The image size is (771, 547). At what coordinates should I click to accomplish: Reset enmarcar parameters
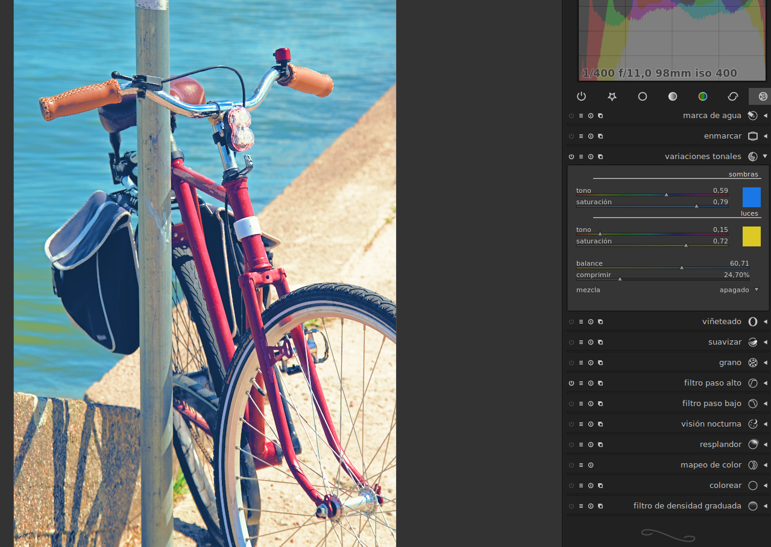click(x=591, y=136)
